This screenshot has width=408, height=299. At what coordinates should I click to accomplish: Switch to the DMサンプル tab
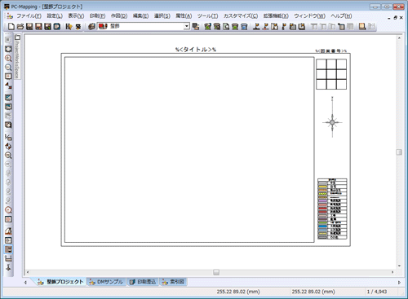(x=107, y=282)
